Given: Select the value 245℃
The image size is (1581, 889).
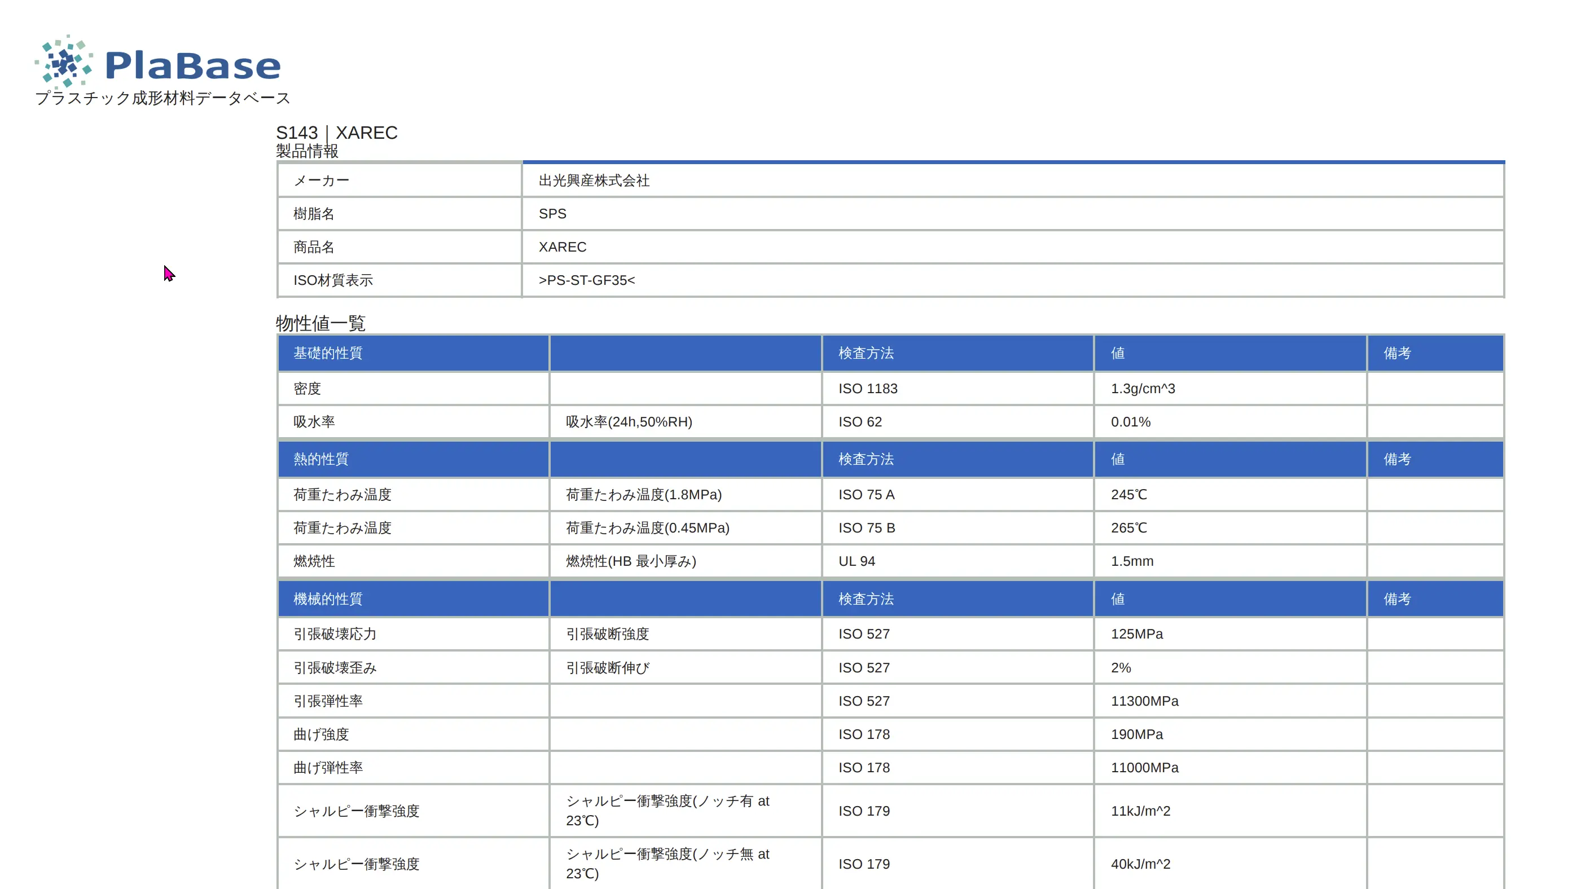Looking at the screenshot, I should 1128,495.
